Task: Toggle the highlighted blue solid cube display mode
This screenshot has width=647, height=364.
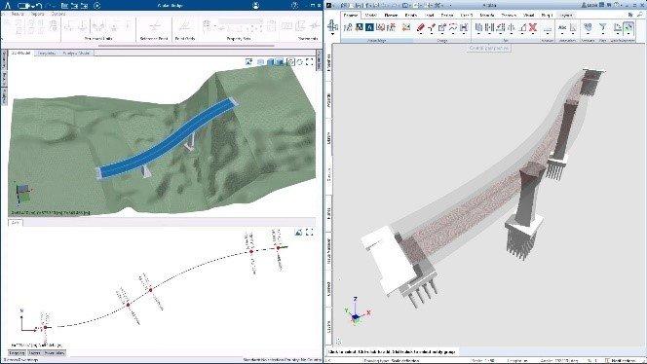Action: [280, 62]
